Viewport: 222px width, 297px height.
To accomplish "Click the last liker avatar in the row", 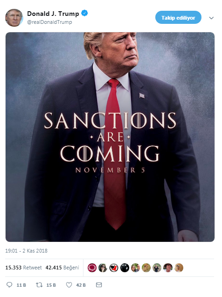I will (179, 268).
